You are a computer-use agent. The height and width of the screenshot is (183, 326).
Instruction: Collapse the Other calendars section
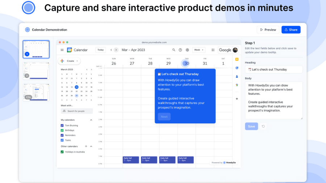point(91,146)
